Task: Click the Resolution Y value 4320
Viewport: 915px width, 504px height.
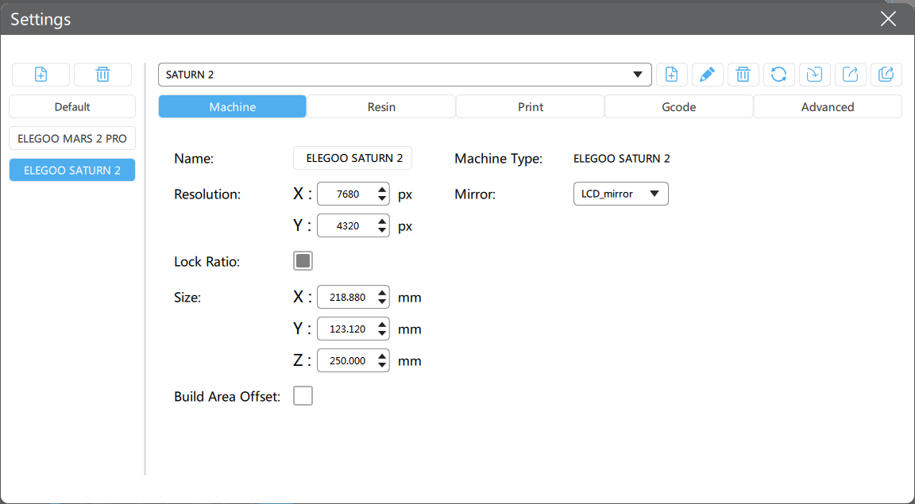Action: click(348, 225)
